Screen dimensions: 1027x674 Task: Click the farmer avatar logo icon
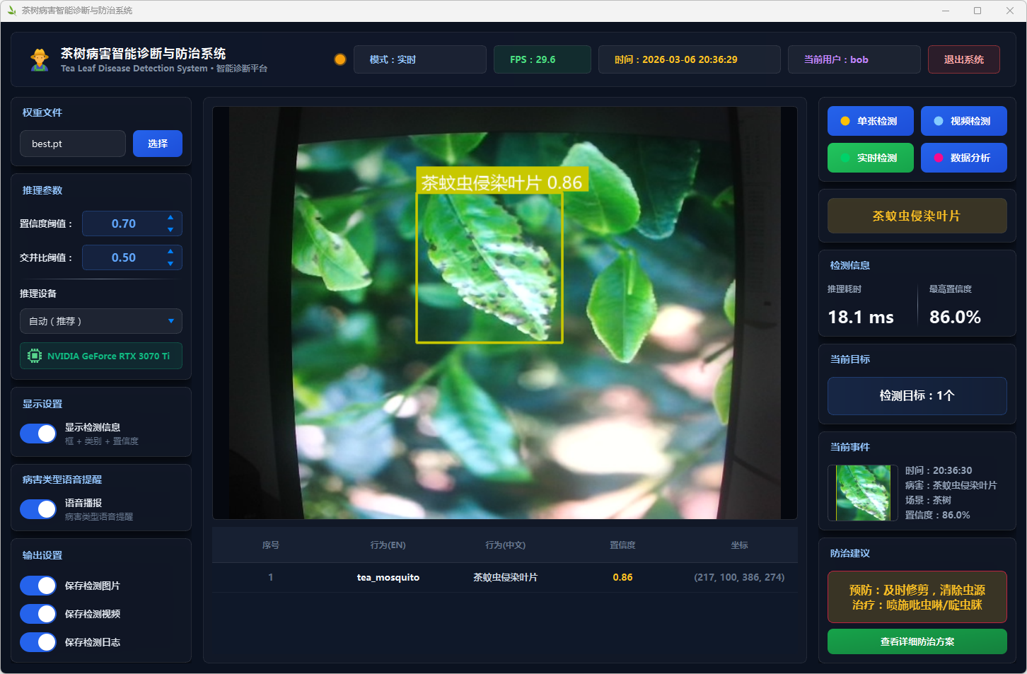click(x=40, y=59)
